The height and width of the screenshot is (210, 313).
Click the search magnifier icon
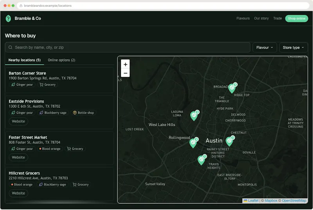[x=11, y=47]
